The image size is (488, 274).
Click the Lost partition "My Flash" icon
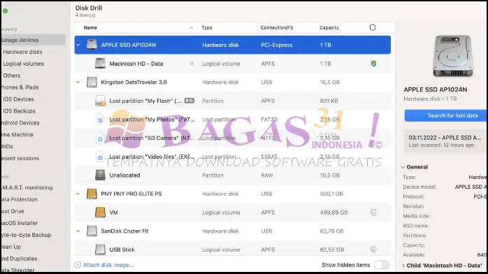(x=100, y=101)
